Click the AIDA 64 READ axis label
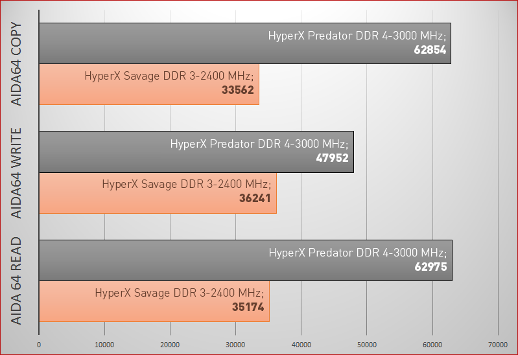Image resolution: width=518 pixels, height=355 pixels. [16, 281]
